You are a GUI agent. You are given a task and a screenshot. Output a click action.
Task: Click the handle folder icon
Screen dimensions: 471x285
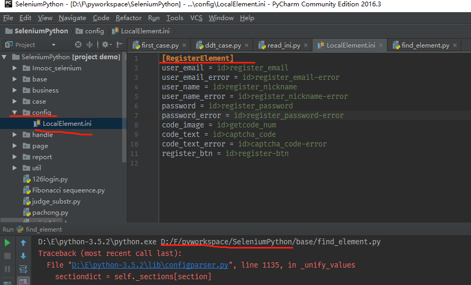pyautogui.click(x=26, y=135)
